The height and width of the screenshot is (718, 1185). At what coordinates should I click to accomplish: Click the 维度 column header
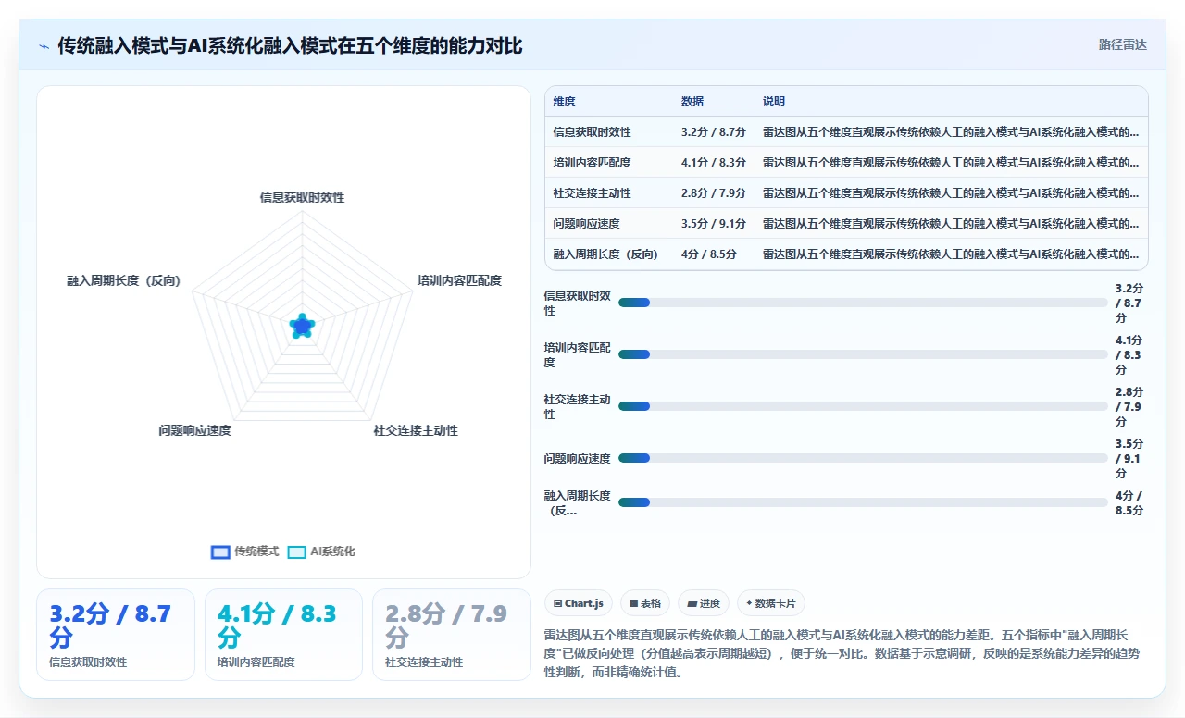[x=564, y=102]
